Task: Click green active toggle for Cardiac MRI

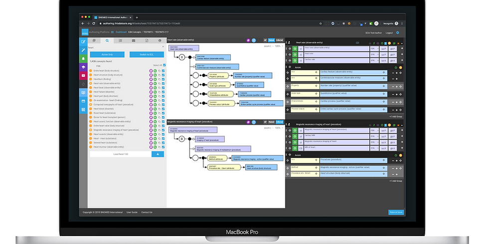Action: [x=295, y=136]
